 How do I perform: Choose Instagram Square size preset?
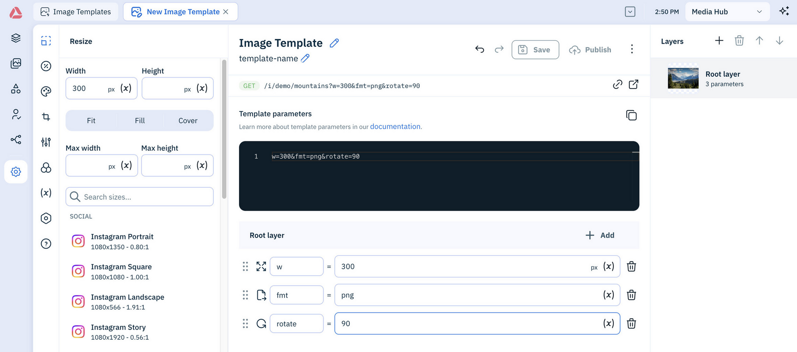pyautogui.click(x=139, y=272)
